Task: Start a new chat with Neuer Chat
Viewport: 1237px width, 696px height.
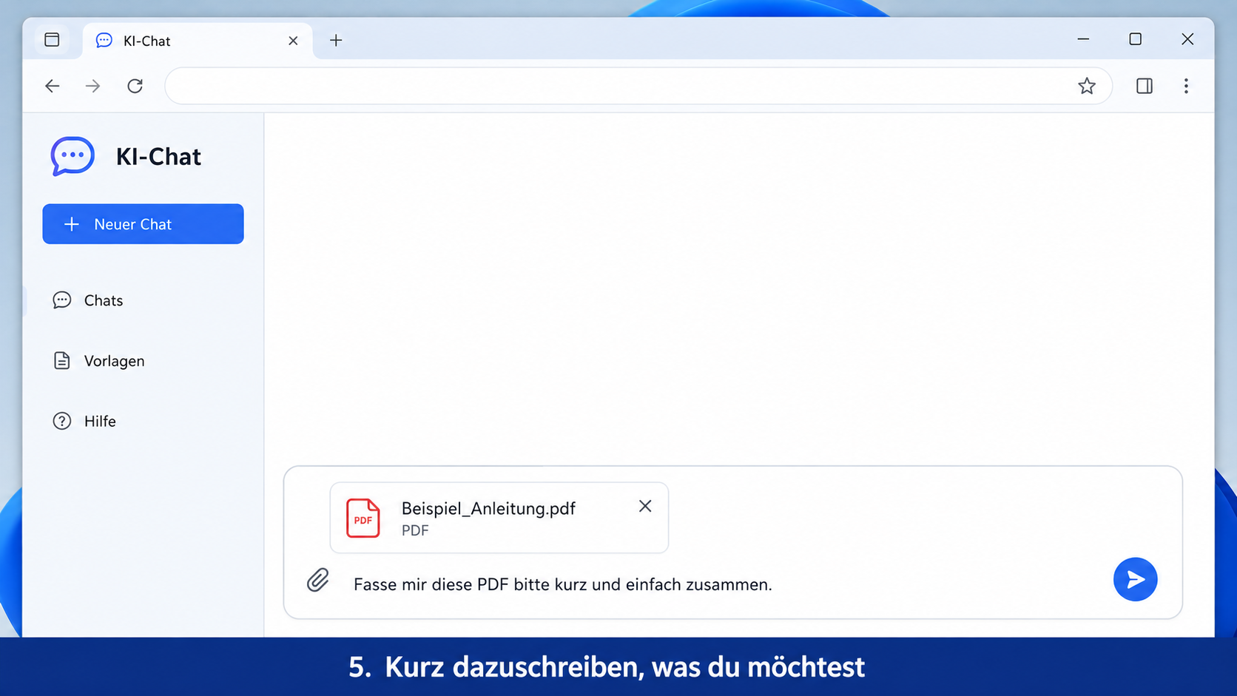Action: (x=143, y=224)
